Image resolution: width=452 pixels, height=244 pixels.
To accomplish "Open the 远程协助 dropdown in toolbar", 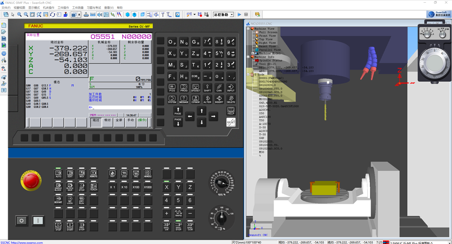I will point(231,14).
